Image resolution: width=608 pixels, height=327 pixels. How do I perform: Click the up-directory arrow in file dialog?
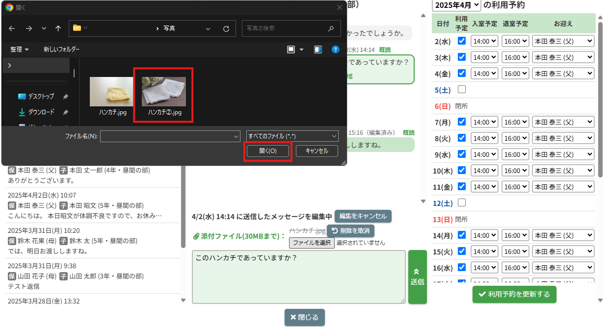58,28
